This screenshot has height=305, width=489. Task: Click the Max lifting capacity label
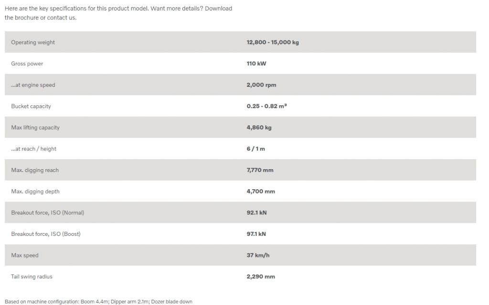click(35, 128)
